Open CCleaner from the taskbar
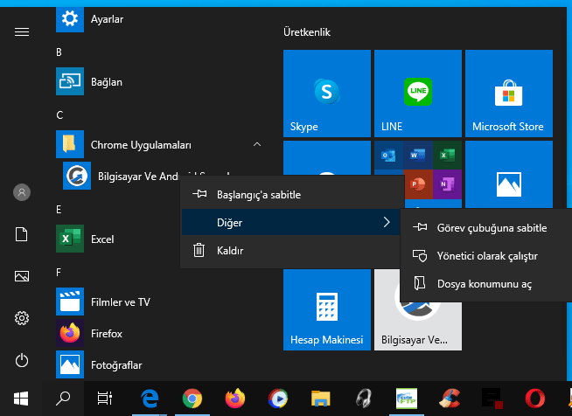Viewport: 572px width, 416px height. point(450,399)
